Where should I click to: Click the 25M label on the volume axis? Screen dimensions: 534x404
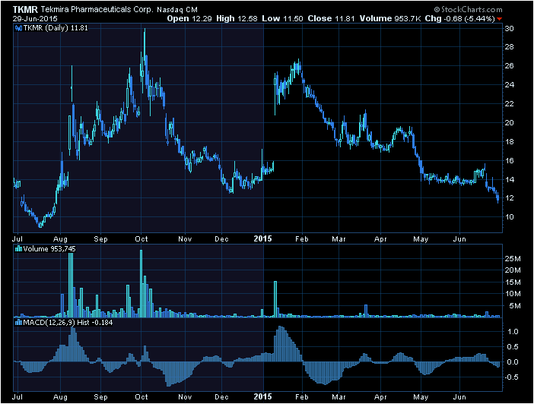[513, 259]
